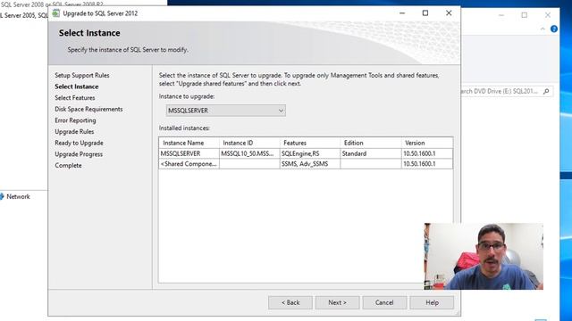Click the SQL Server setup icon in title bar

coord(55,13)
